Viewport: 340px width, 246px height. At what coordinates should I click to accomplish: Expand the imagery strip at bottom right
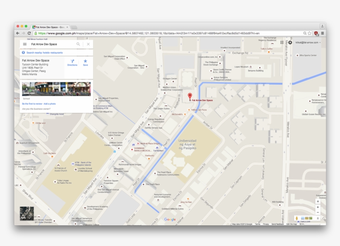coord(318,218)
